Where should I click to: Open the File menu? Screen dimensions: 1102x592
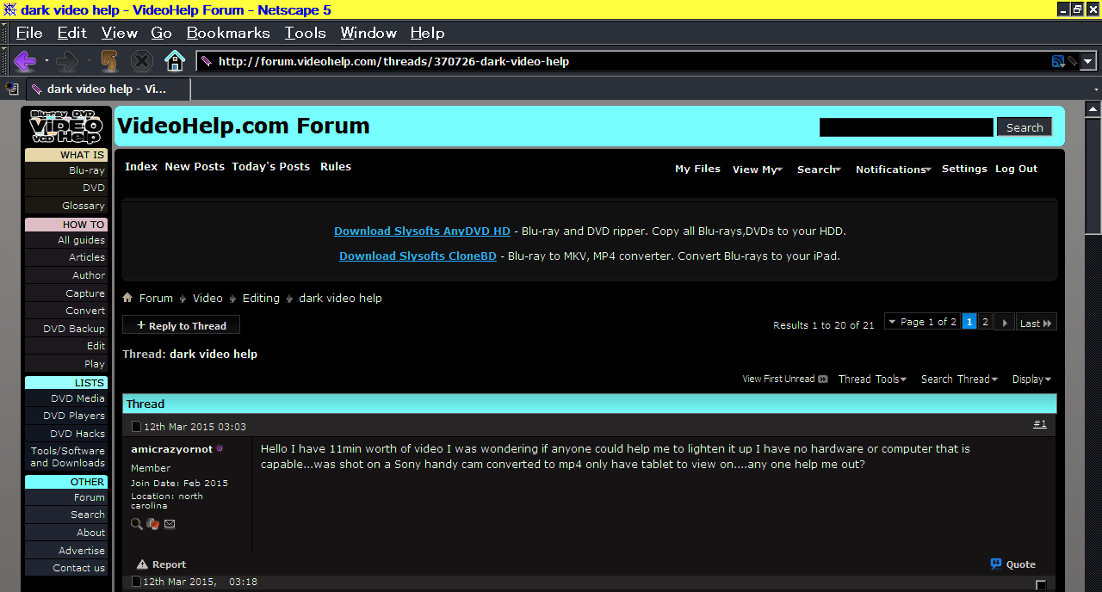(29, 33)
